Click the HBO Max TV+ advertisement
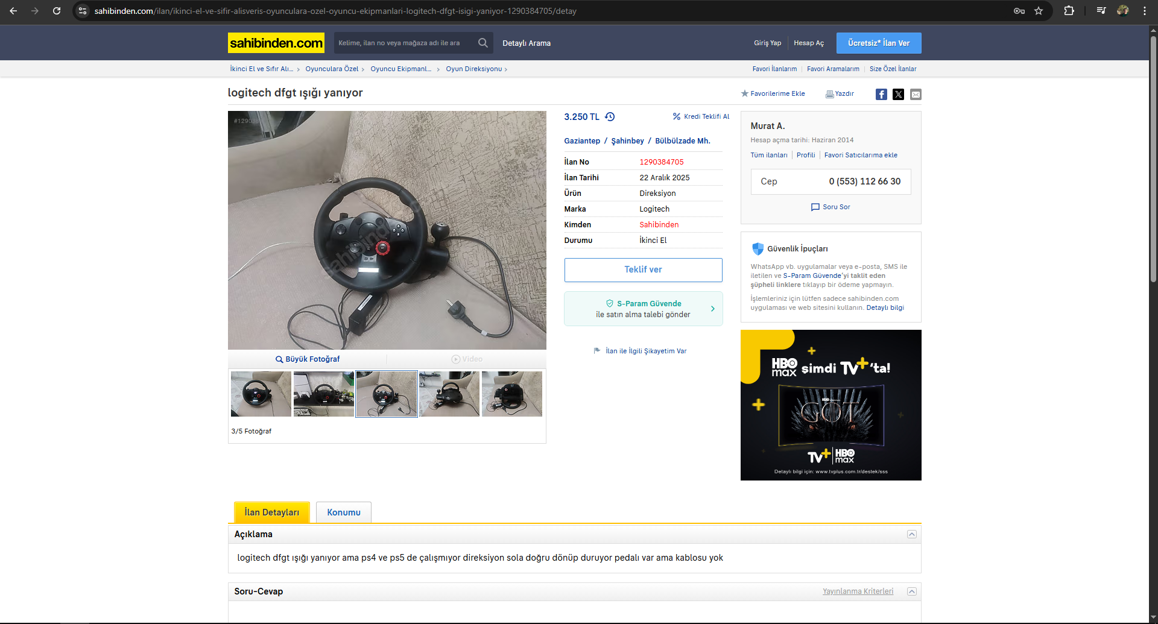The image size is (1158, 624). (x=831, y=405)
